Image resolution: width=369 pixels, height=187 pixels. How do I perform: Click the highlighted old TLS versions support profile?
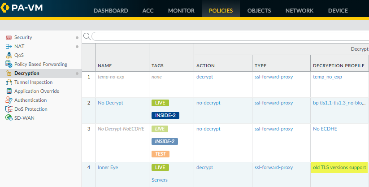pyautogui.click(x=339, y=167)
